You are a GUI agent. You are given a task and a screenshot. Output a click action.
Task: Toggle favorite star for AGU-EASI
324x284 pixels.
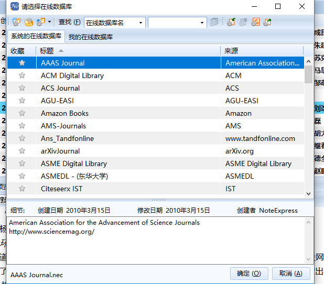click(22, 101)
